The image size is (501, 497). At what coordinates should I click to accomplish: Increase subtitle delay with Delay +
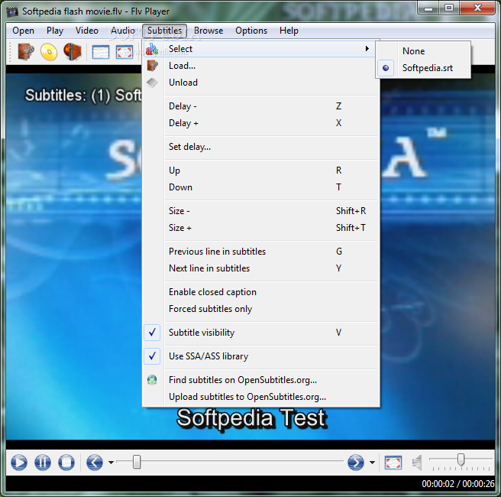260,123
